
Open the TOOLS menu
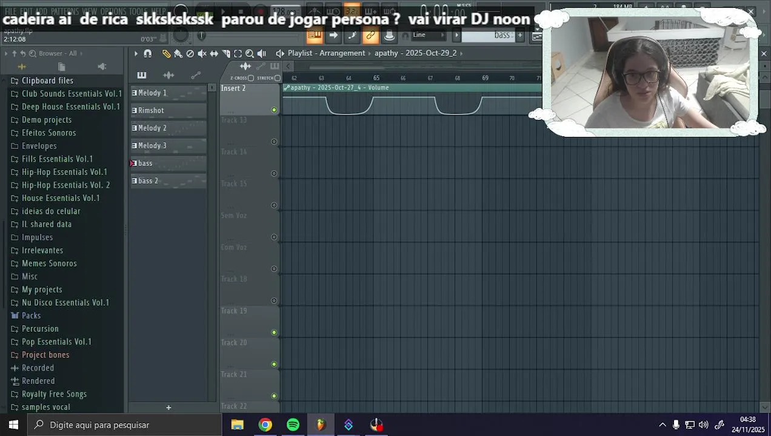[138, 12]
